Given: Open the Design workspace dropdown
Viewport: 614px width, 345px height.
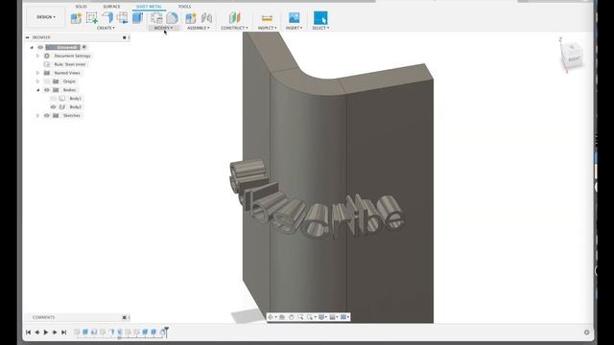Looking at the screenshot, I should click(x=46, y=17).
